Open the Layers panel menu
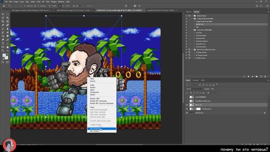 coord(268,80)
